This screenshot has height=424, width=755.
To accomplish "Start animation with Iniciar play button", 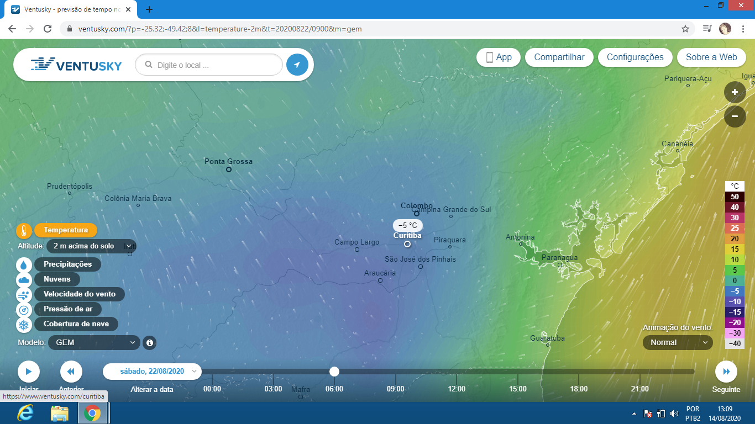I will pyautogui.click(x=29, y=372).
